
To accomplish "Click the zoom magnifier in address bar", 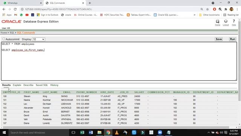I will (x=202, y=9).
